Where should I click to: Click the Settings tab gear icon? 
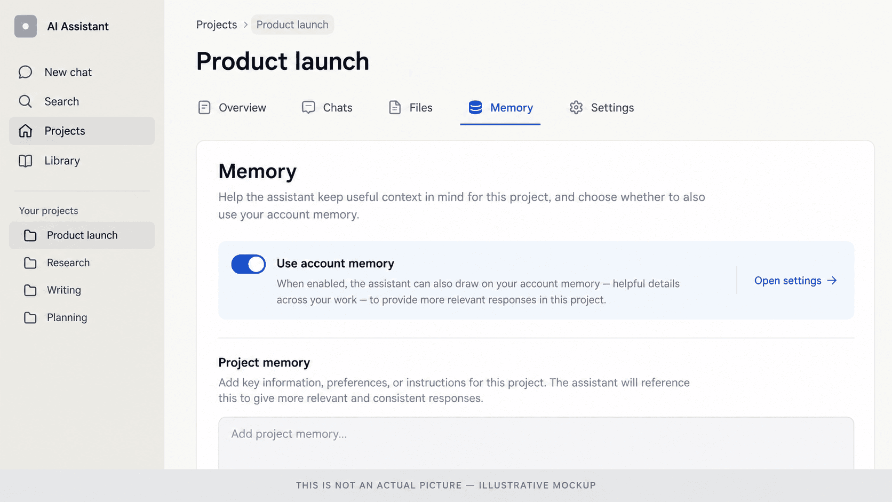tap(576, 107)
